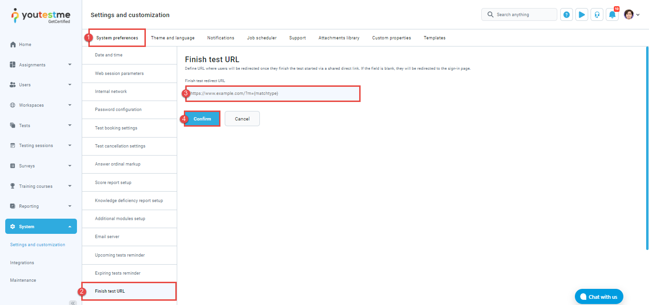Viewport: 649px width, 305px height.
Task: Select Expiring tests reminder
Action: tap(129, 273)
